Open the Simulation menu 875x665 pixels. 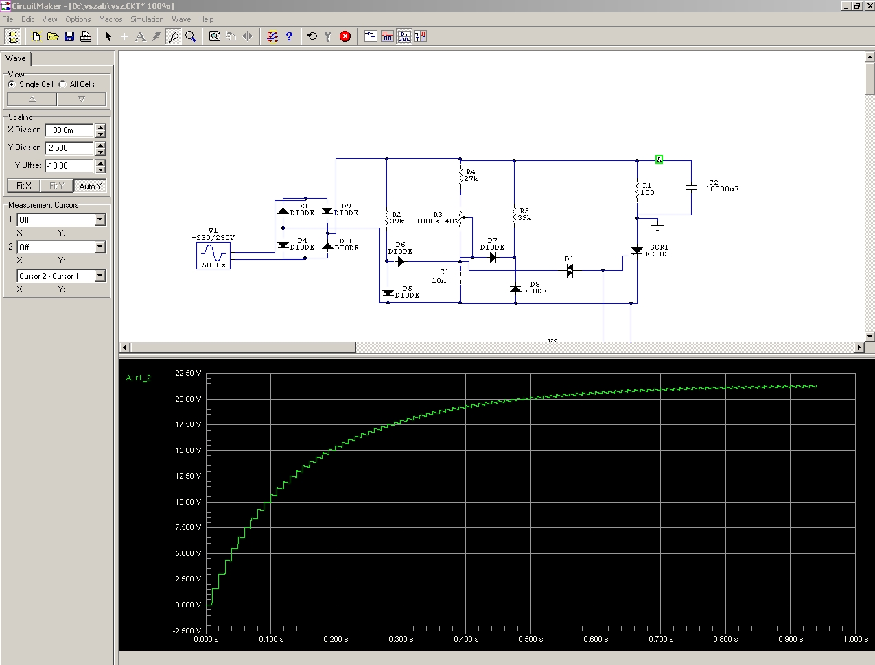coord(147,19)
